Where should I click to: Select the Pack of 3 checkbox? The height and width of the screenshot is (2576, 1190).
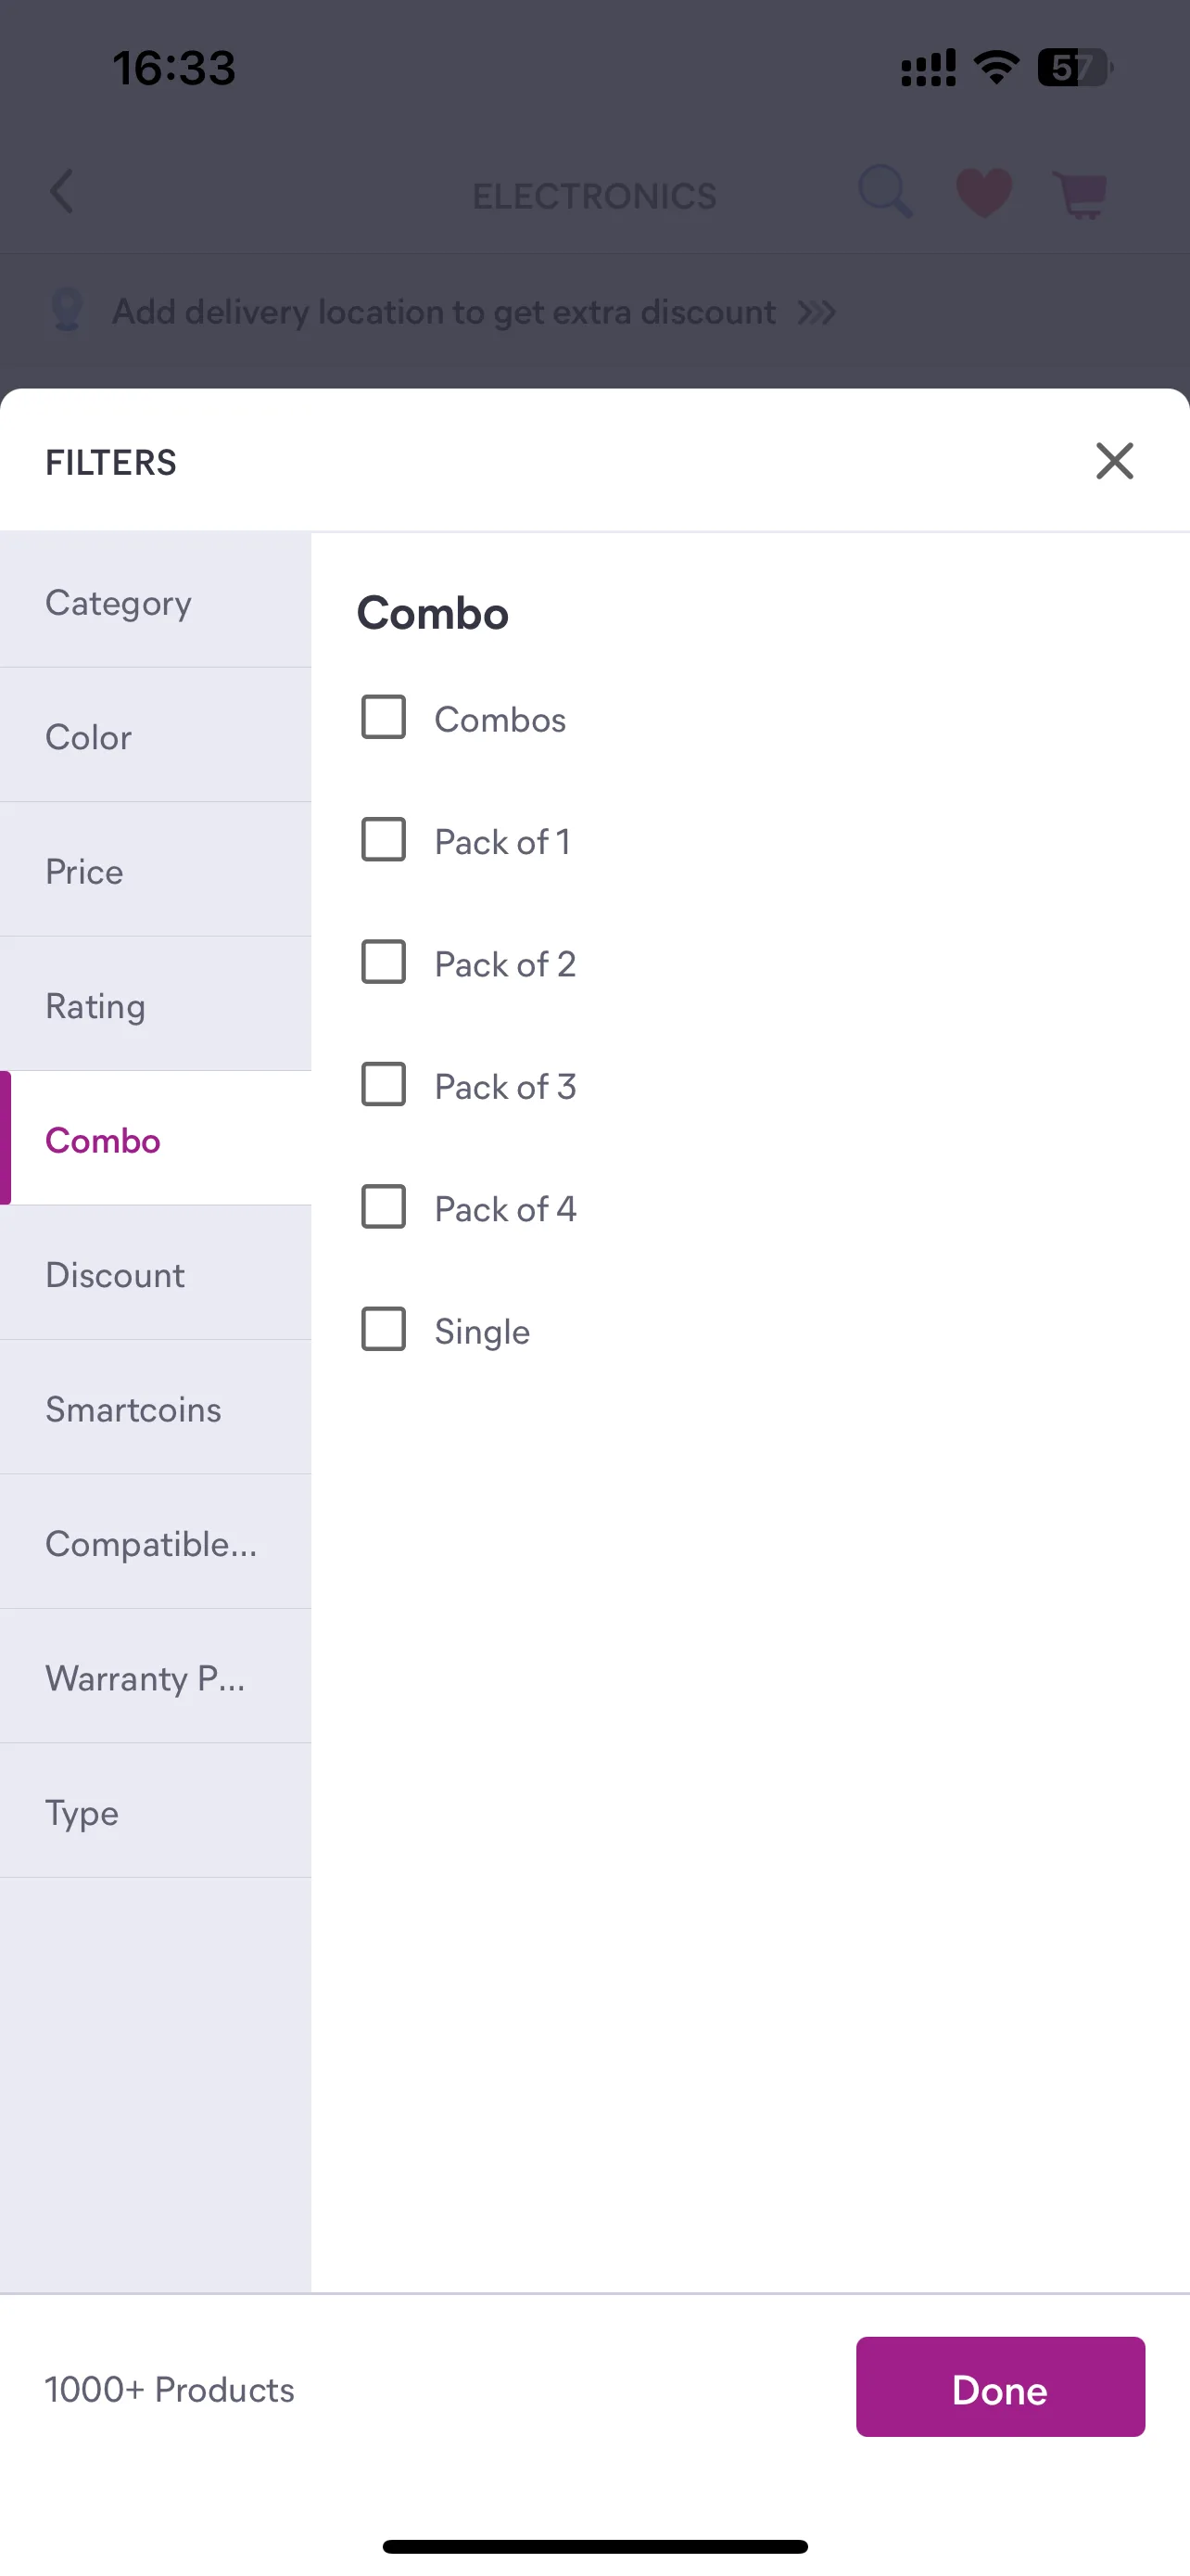click(x=384, y=1085)
